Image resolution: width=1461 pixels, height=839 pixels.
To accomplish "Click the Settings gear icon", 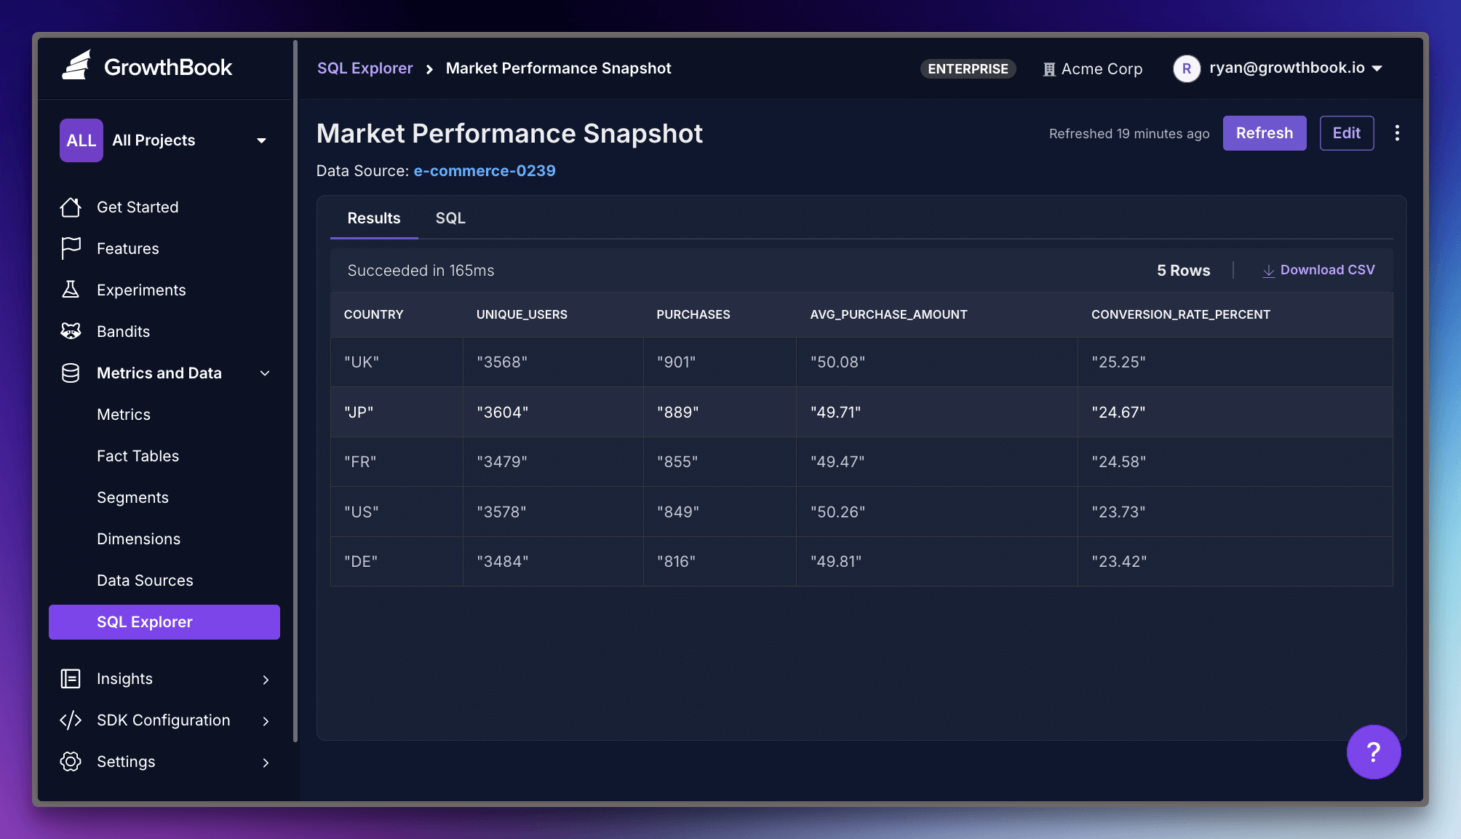I will [71, 761].
